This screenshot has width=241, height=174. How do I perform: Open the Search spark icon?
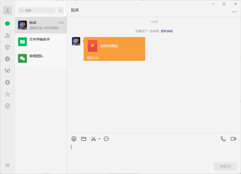pyautogui.click(x=7, y=94)
